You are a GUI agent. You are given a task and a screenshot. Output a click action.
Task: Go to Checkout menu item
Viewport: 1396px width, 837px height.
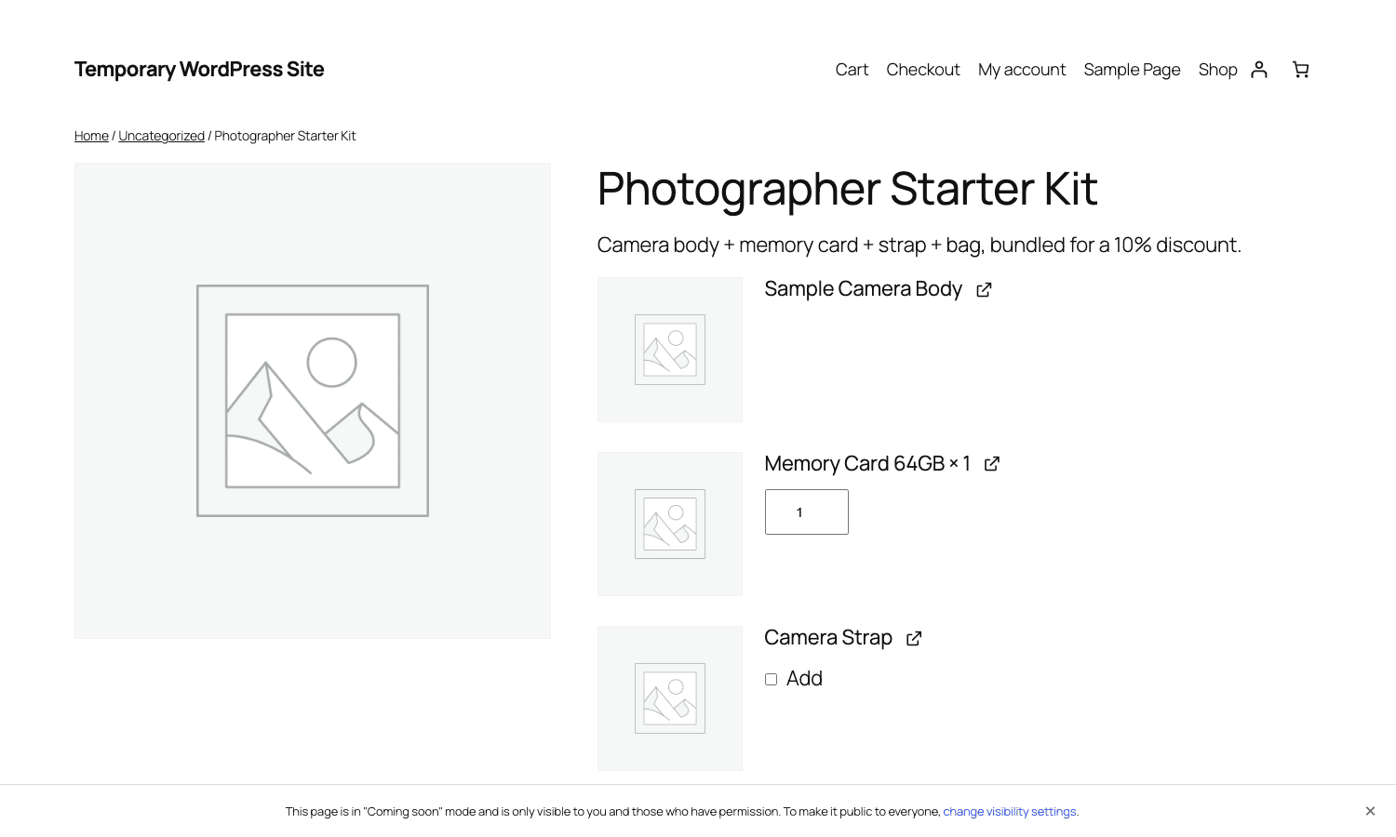[923, 70]
